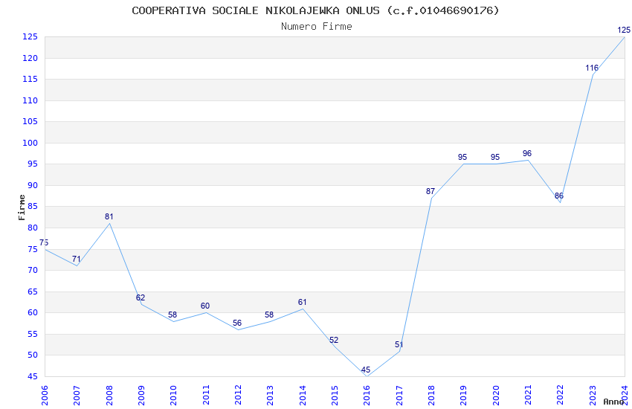Viewport: 632px width, 409px height.
Task: Click the lowest data point labeled 45
Action: click(x=367, y=376)
